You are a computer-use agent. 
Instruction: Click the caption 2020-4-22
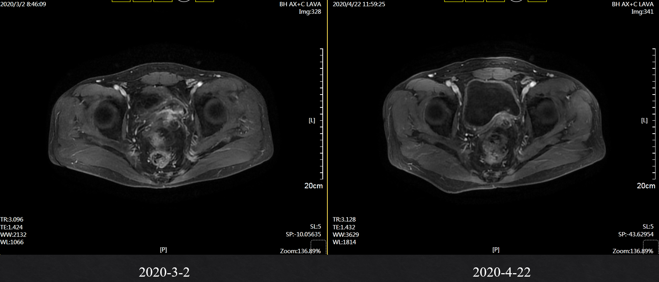coord(501,272)
